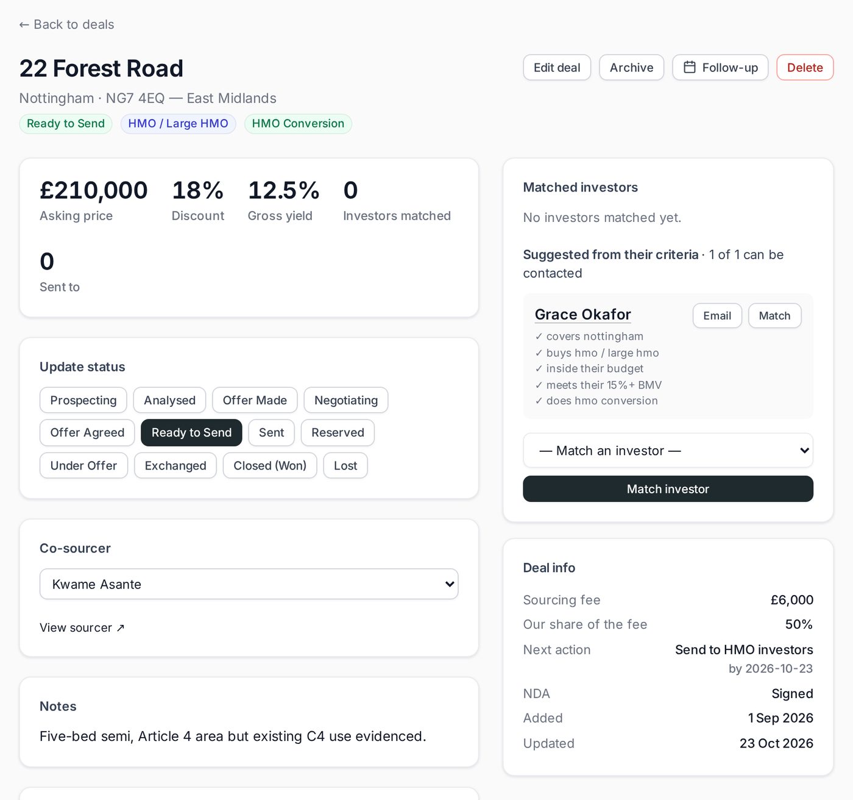853x800 pixels.
Task: Open Grace Okafor's investor profile
Action: (x=582, y=314)
